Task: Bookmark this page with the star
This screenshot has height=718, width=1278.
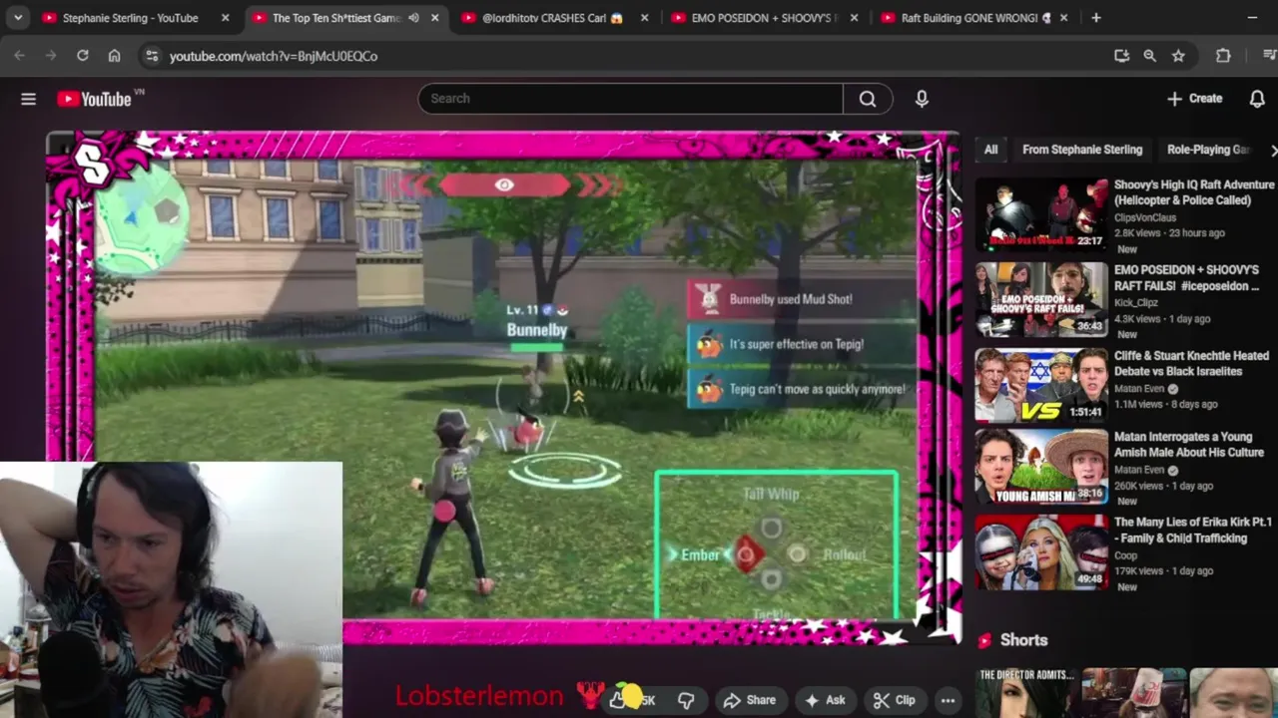Action: tap(1178, 56)
